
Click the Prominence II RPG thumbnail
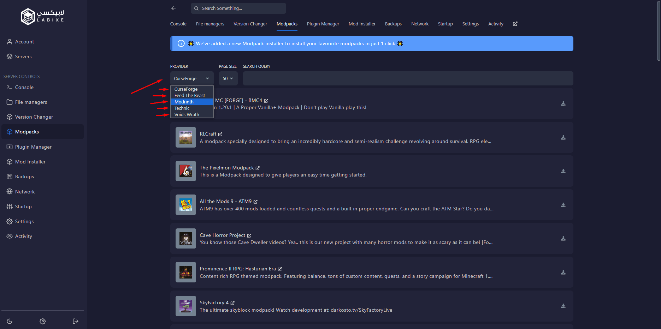coord(186,272)
